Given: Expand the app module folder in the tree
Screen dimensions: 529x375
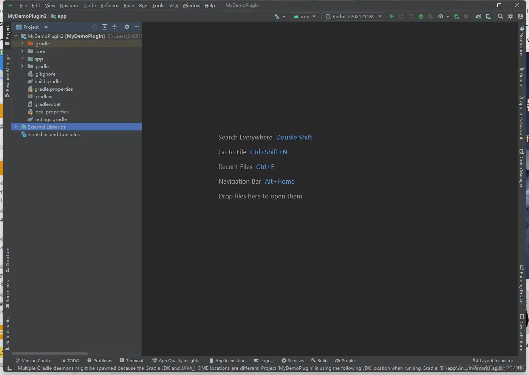Looking at the screenshot, I should (x=22, y=59).
